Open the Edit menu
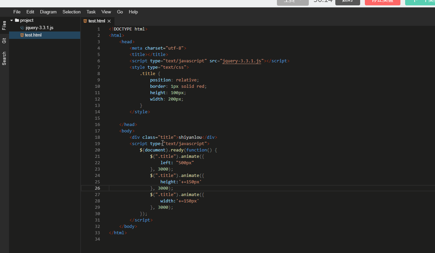The image size is (435, 253). pyautogui.click(x=30, y=12)
